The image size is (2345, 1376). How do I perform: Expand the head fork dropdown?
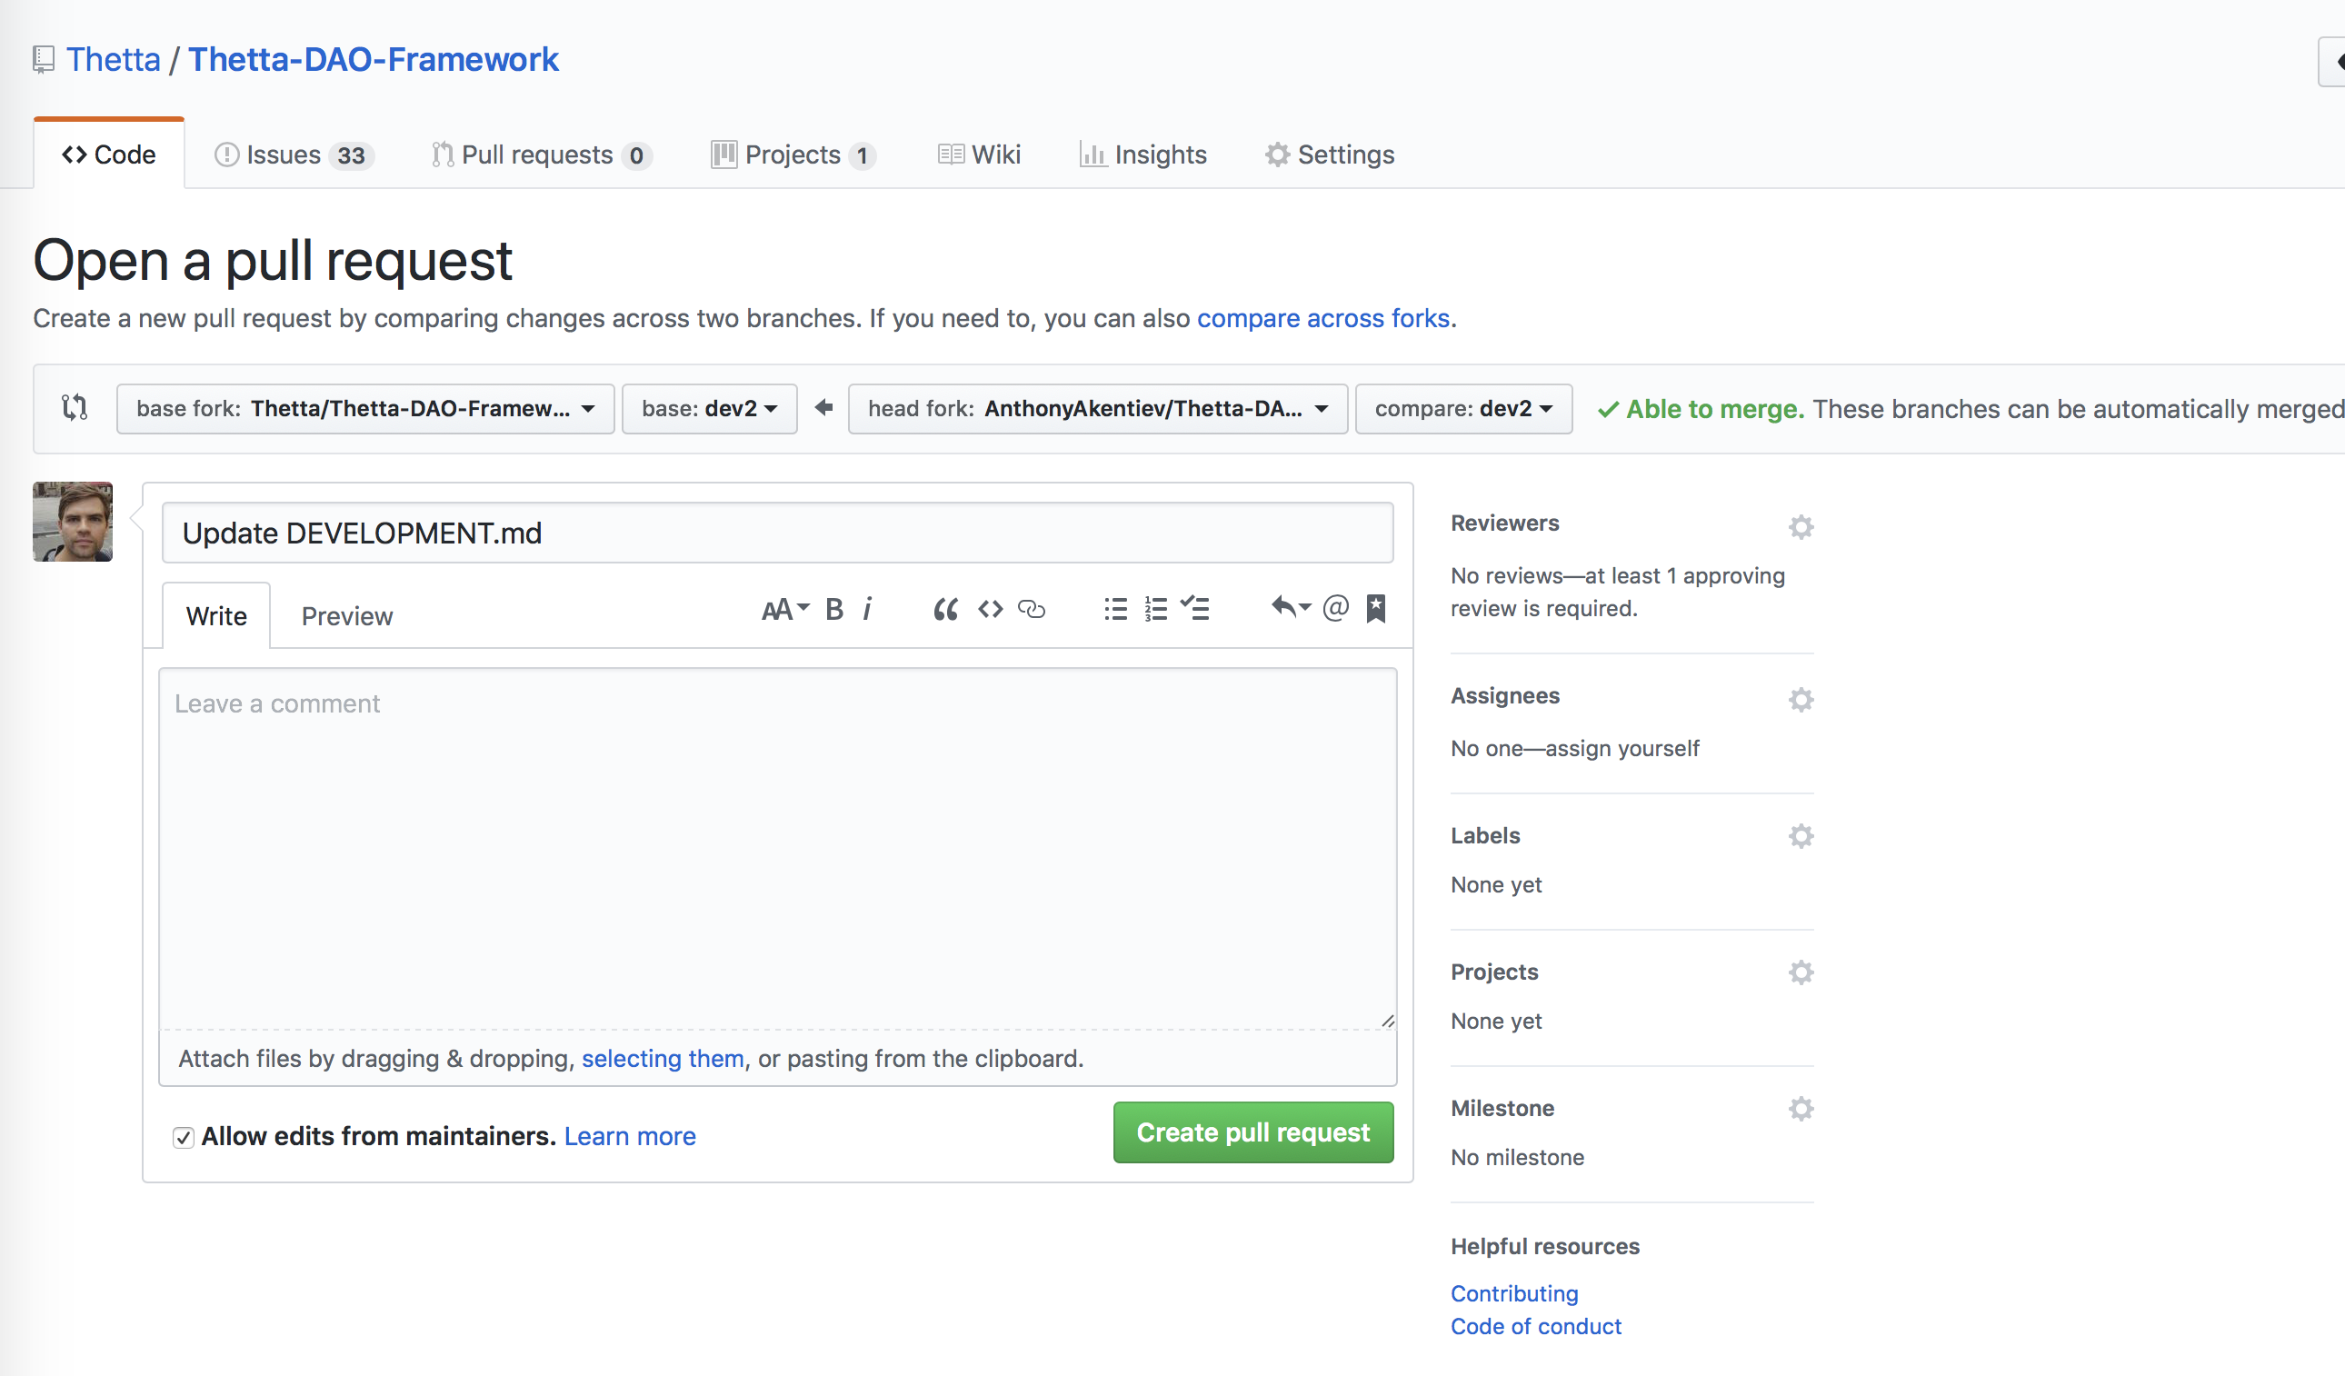pyautogui.click(x=1097, y=408)
